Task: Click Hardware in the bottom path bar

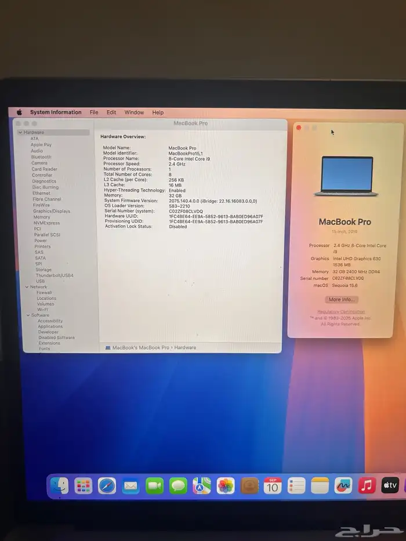Action: click(185, 348)
